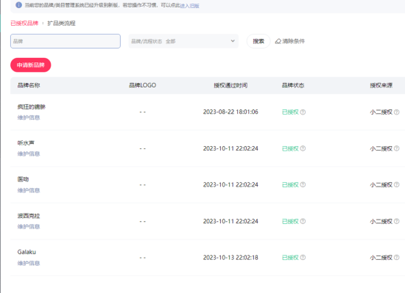Switch to the 已授权品牌 tab
This screenshot has height=293, width=405.
coord(24,23)
